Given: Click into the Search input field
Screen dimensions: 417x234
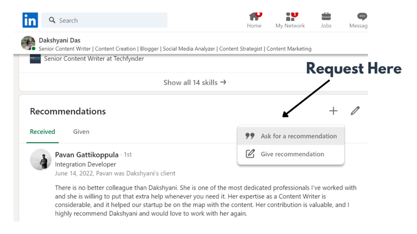Looking at the screenshot, I should click(x=104, y=20).
